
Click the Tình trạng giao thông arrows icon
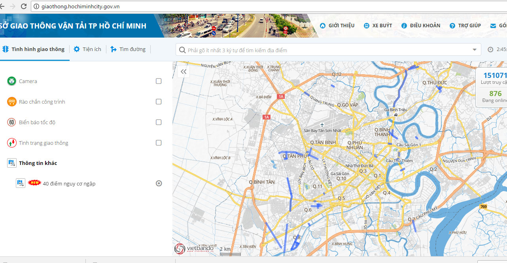11,143
